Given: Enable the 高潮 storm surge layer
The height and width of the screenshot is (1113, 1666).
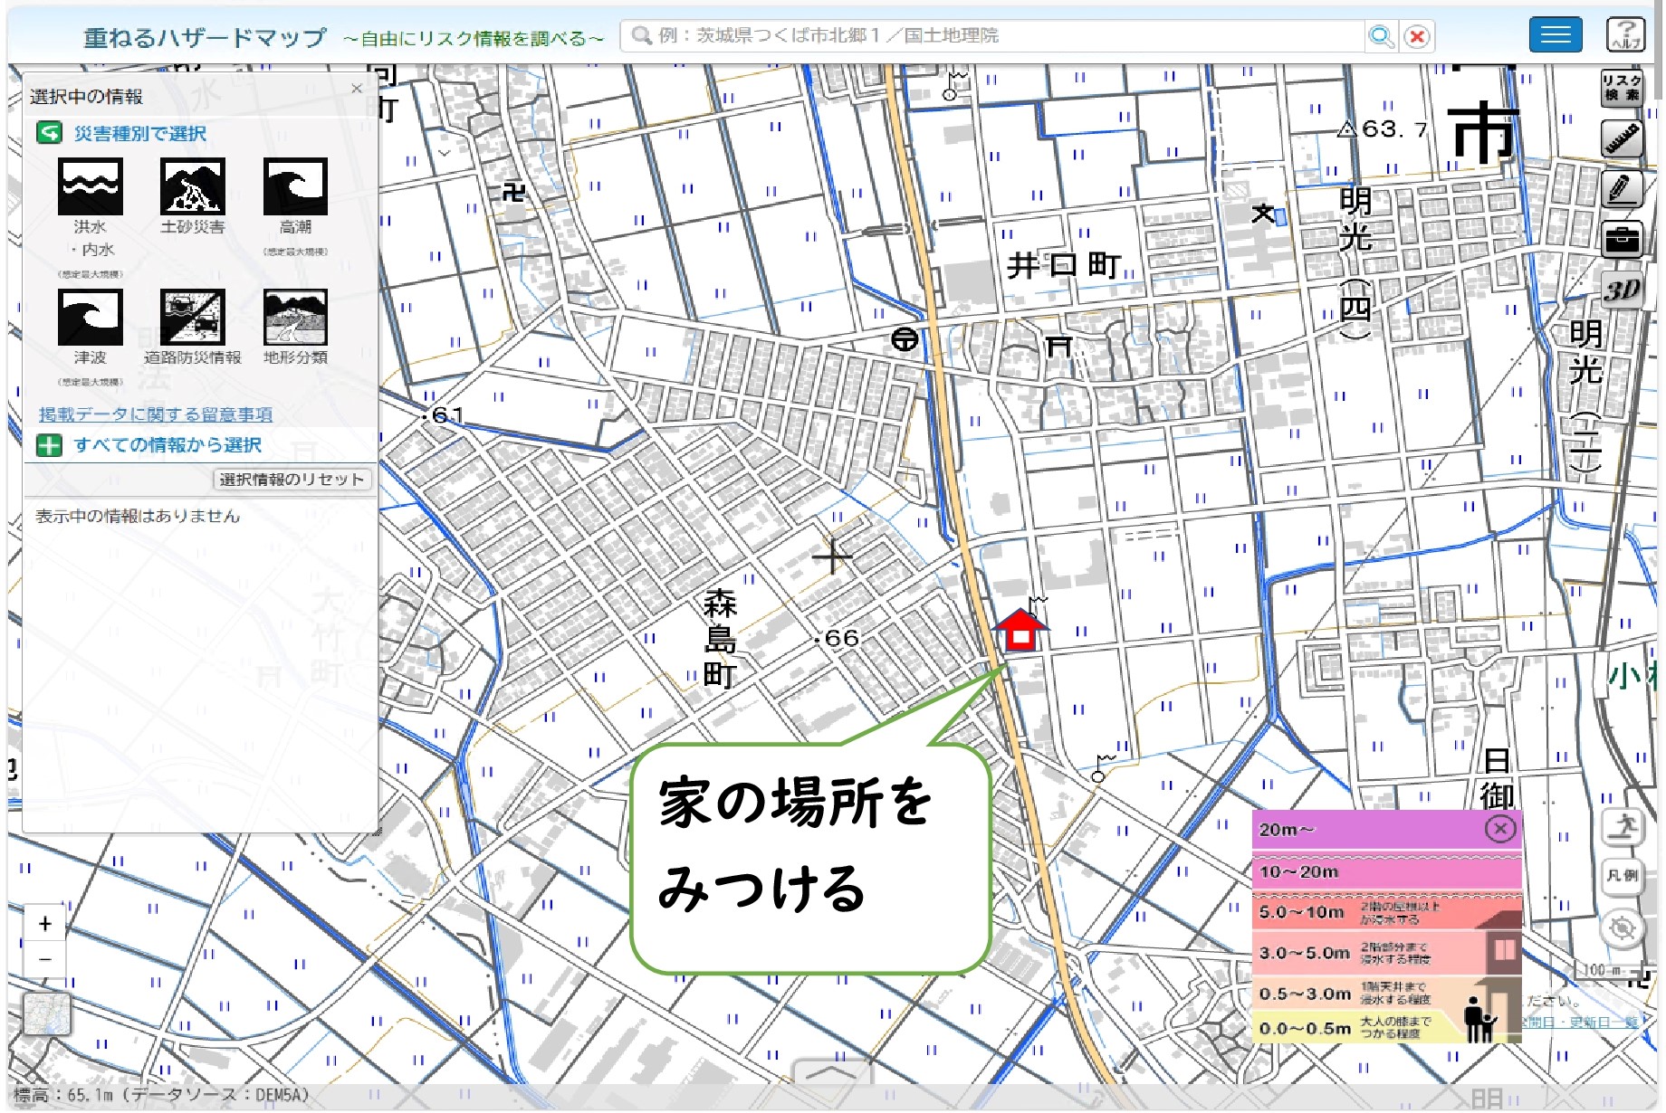Looking at the screenshot, I should coord(295,187).
